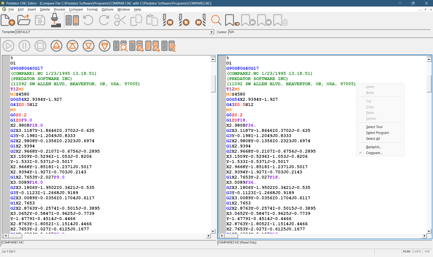433x257 pixels.
Task: Open the Template DEFAULT dropdown
Action: point(211,32)
